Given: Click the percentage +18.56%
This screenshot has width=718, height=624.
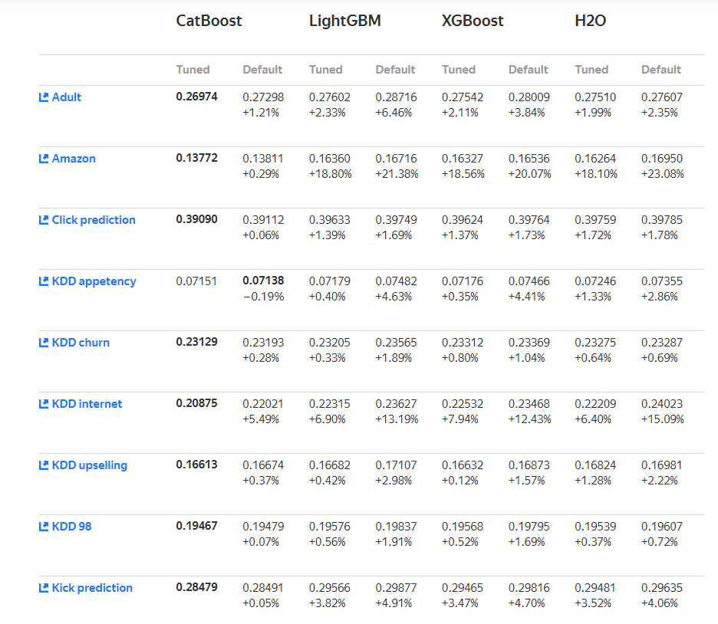Looking at the screenshot, I should (463, 174).
